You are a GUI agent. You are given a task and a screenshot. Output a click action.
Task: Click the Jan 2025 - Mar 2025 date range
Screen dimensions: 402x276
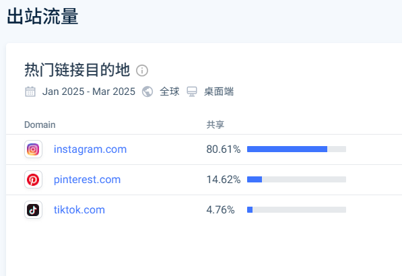[x=89, y=92]
